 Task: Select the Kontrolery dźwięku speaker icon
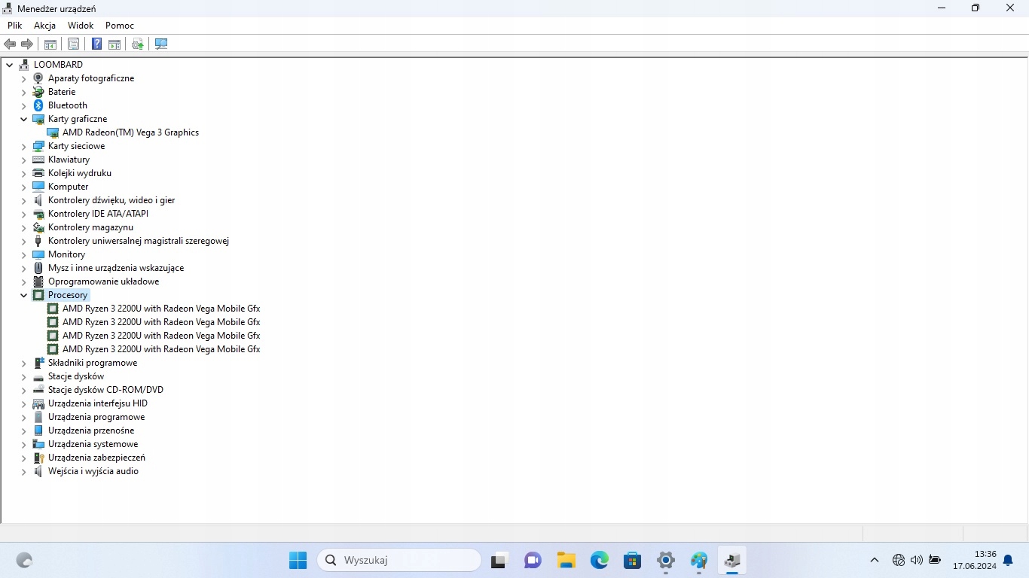point(38,200)
